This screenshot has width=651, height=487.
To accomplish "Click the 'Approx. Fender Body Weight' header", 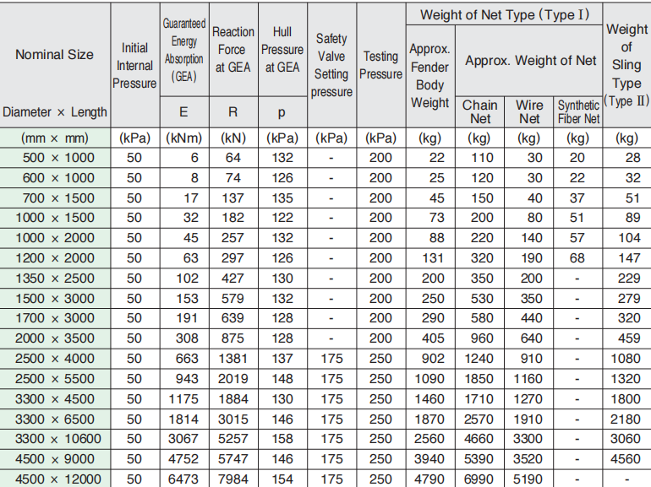I will pos(429,76).
